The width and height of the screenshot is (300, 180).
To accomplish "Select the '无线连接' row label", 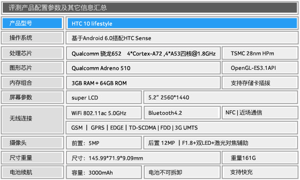I will coord(32,120).
